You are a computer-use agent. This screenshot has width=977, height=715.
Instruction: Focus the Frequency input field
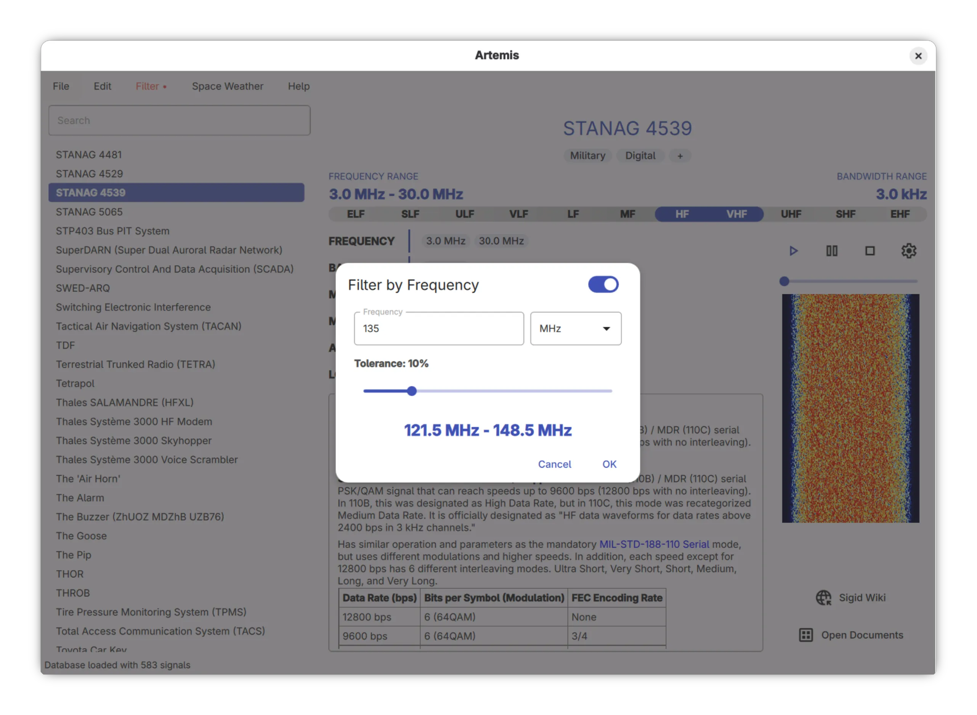tap(439, 329)
